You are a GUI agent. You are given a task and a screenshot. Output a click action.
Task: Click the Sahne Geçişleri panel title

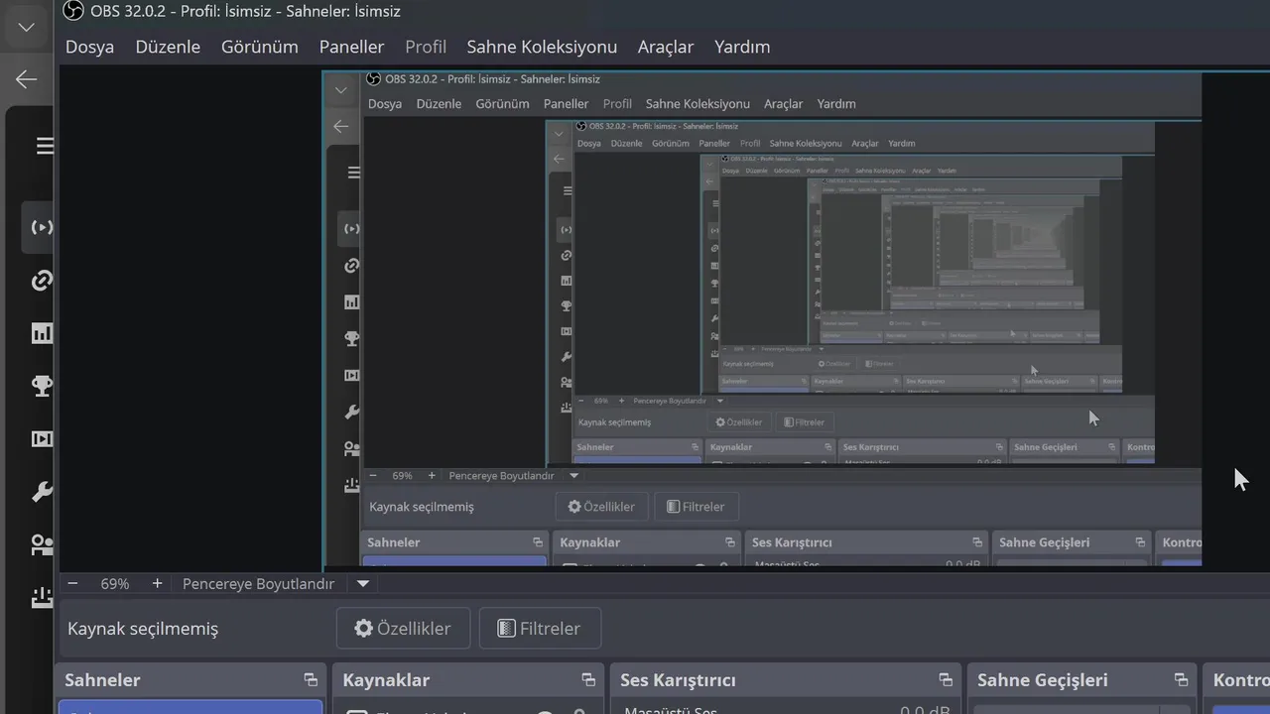(x=1043, y=680)
